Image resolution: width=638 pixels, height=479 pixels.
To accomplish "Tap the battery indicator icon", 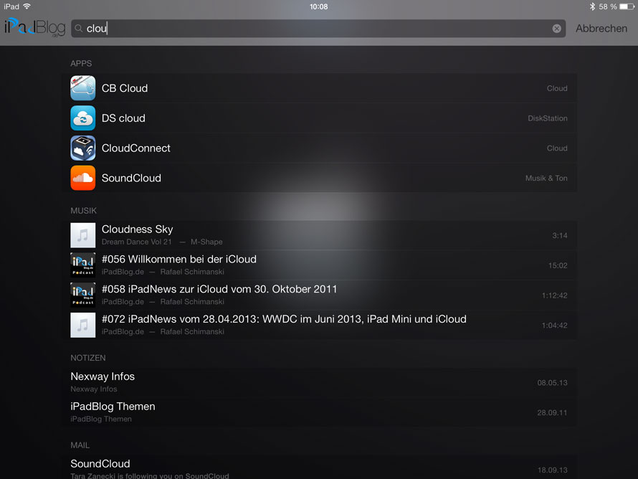I will pyautogui.click(x=627, y=6).
